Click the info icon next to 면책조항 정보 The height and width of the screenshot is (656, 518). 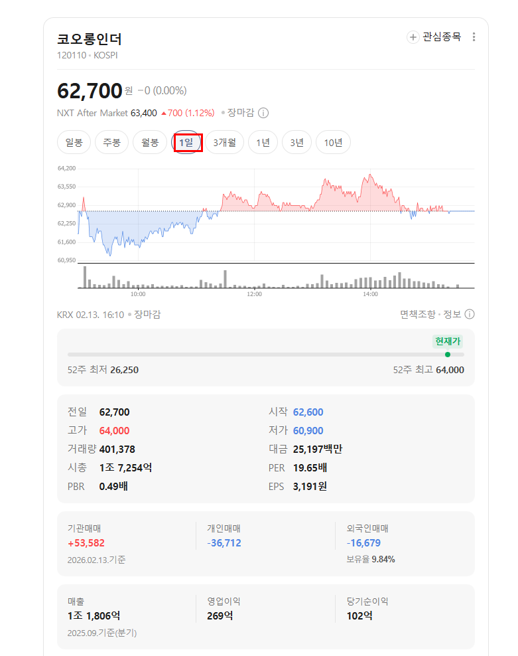pos(470,314)
